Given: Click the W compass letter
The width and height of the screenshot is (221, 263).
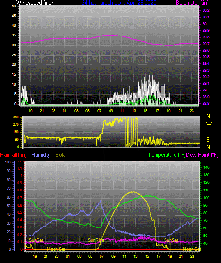Looking at the screenshot, I should 209,124.
